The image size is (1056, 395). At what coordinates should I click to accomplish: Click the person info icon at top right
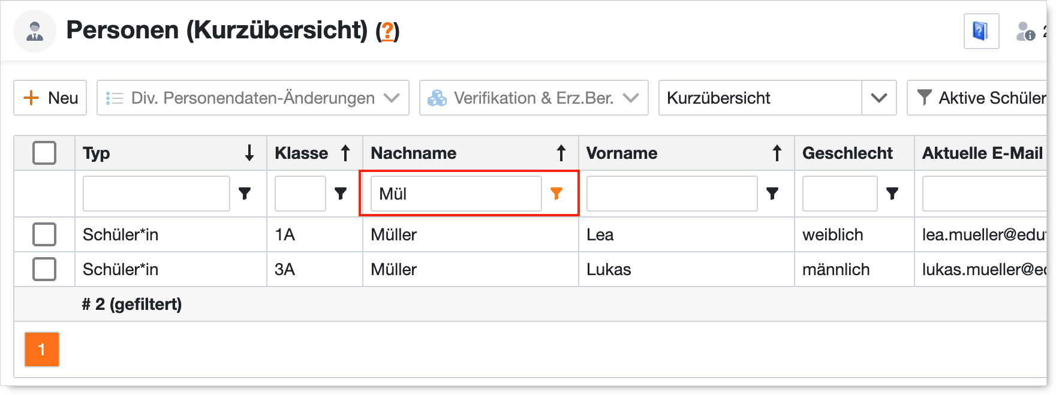1025,31
